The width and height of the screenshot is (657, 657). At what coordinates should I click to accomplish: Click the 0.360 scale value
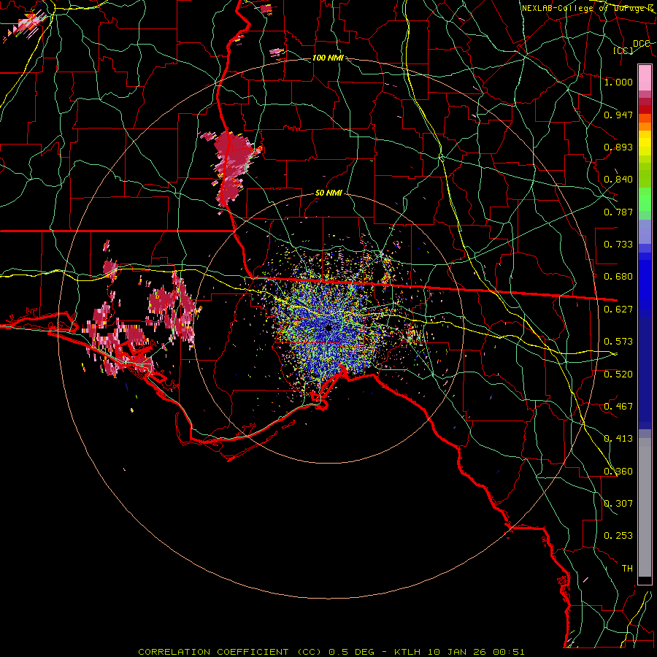[618, 472]
